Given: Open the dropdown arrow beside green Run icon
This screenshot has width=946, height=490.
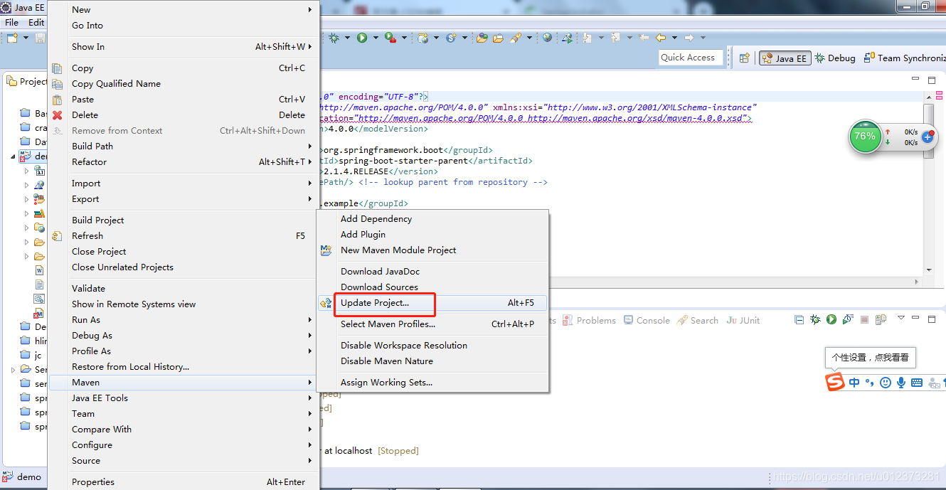Looking at the screenshot, I should [x=376, y=38].
